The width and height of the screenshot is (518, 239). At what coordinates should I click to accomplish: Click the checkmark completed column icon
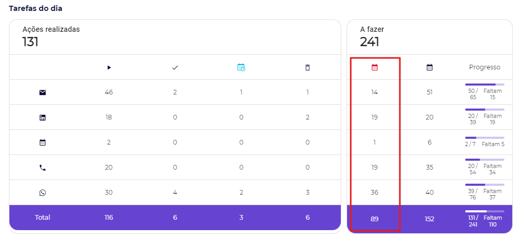point(175,67)
